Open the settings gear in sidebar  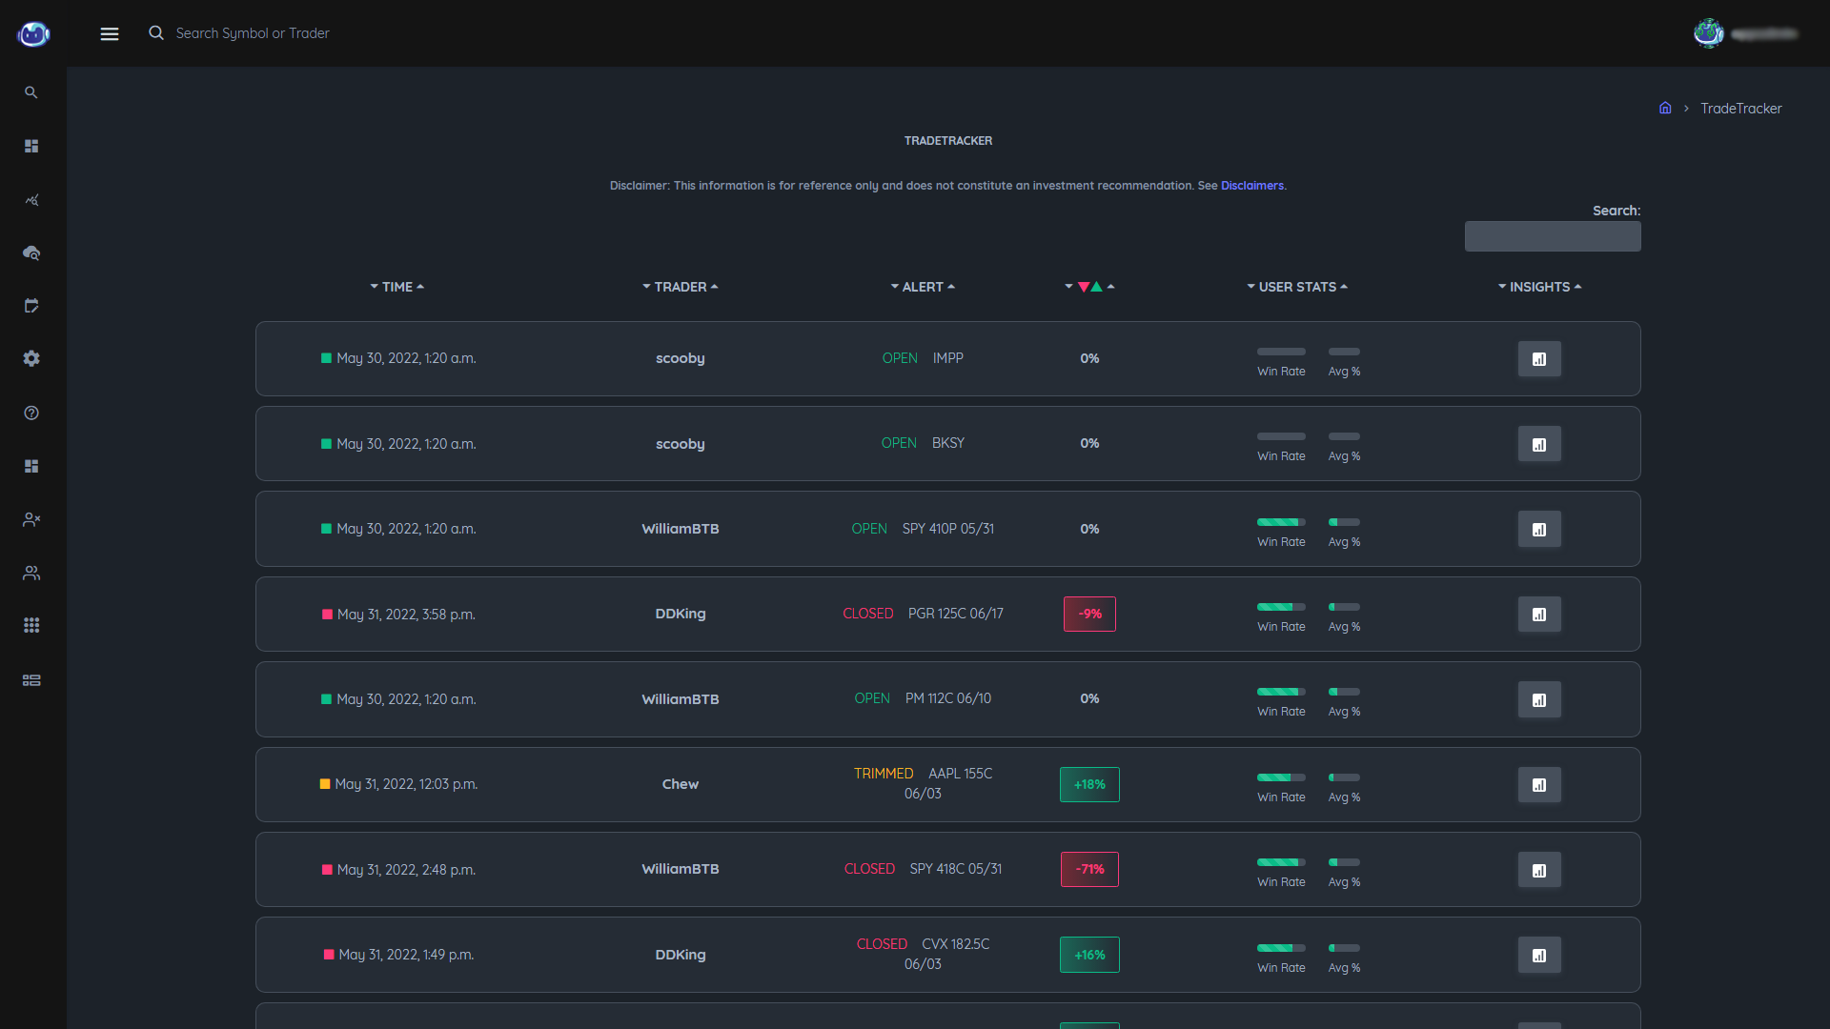[x=31, y=358]
